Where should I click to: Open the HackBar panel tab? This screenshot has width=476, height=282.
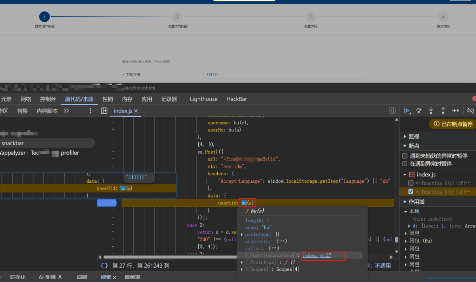click(237, 99)
